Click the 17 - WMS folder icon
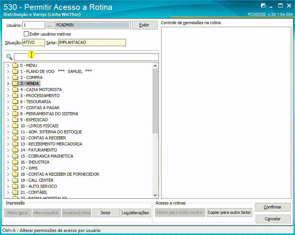The height and width of the screenshot is (235, 295). point(15,168)
